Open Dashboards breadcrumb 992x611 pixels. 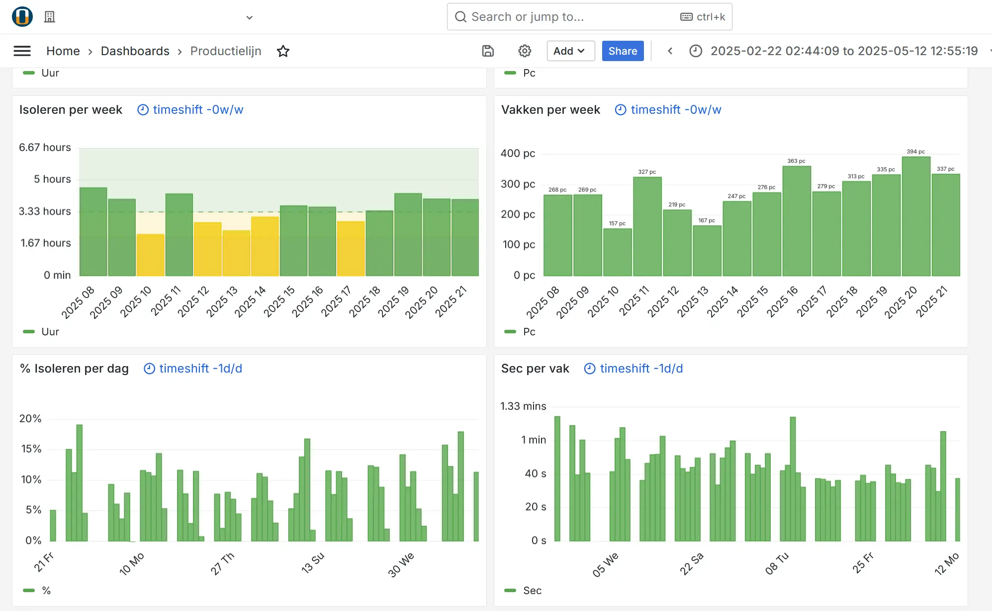point(135,51)
